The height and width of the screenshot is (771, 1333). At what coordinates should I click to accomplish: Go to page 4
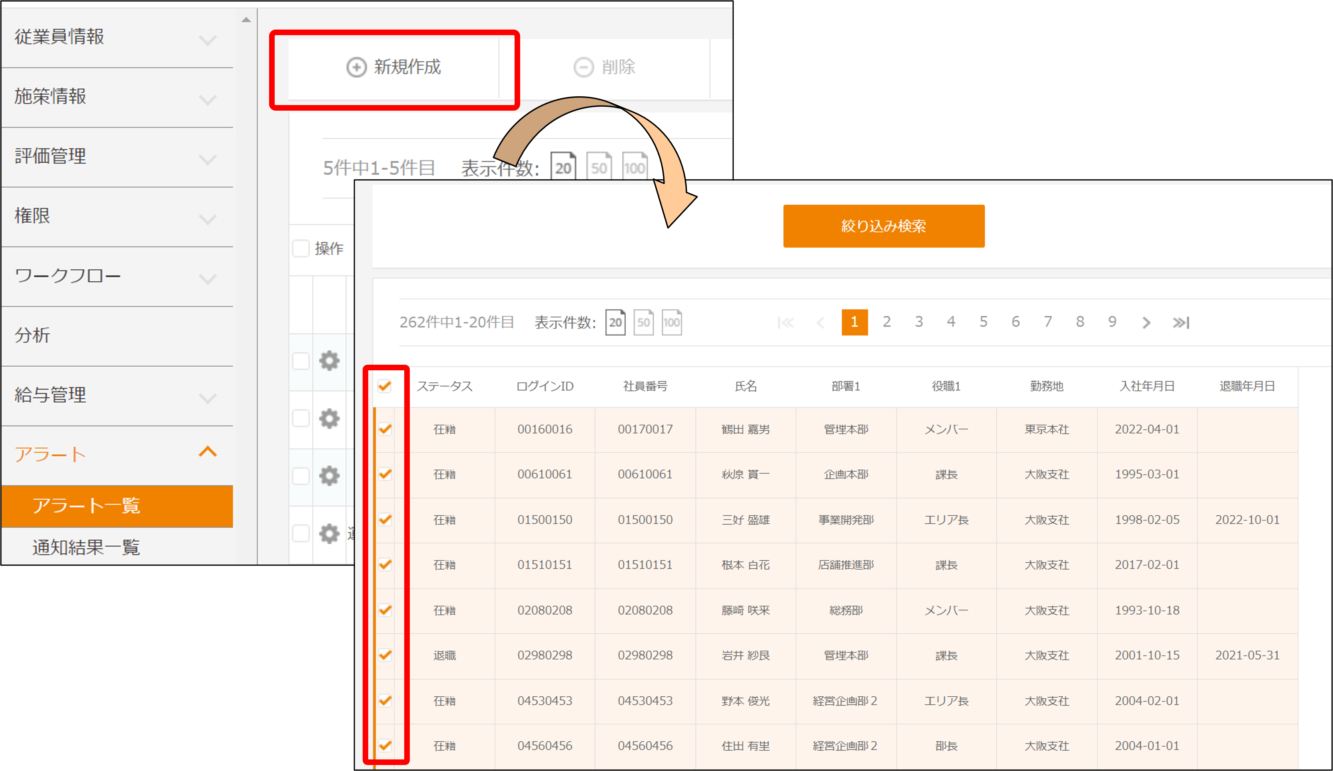click(951, 322)
